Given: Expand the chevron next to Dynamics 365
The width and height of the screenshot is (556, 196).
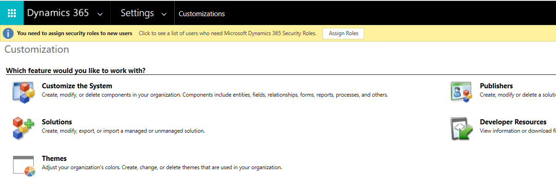Looking at the screenshot, I should [x=100, y=14].
